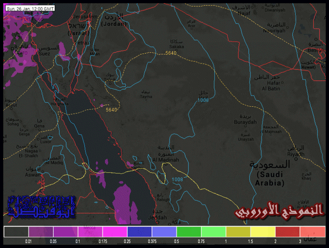Click the "5640" contour label near Tayma
Screen dimensions: 329x248
click(x=111, y=110)
